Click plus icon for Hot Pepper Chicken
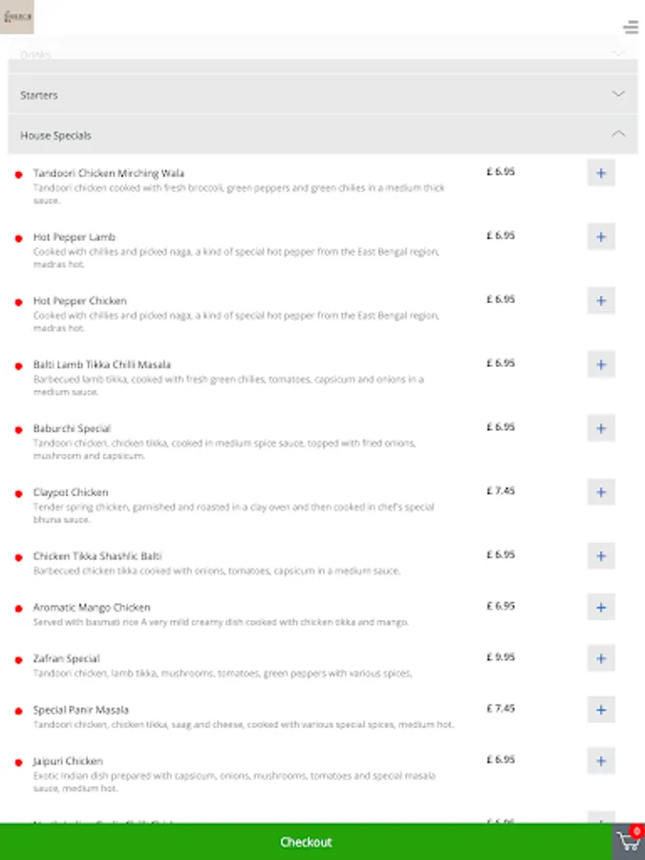 [x=601, y=301]
